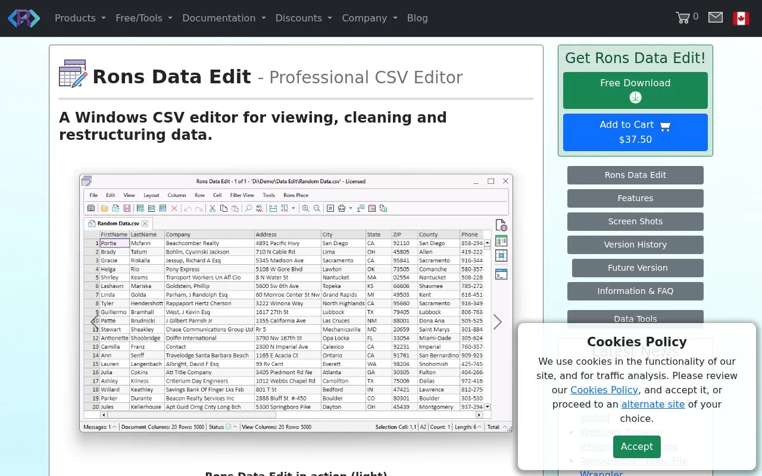Open Version History
This screenshot has height=476, width=762.
tap(635, 245)
